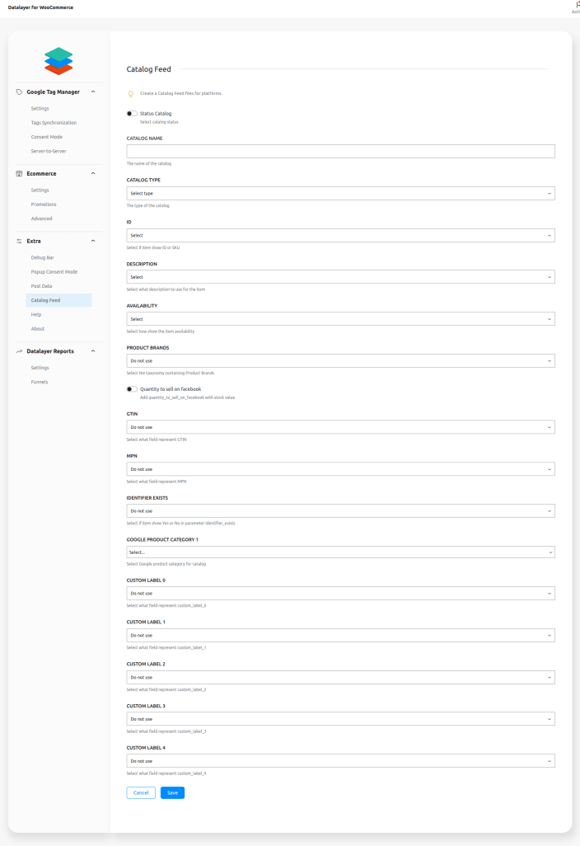Open the Product Brands dropdown
The height and width of the screenshot is (846, 580).
click(340, 361)
